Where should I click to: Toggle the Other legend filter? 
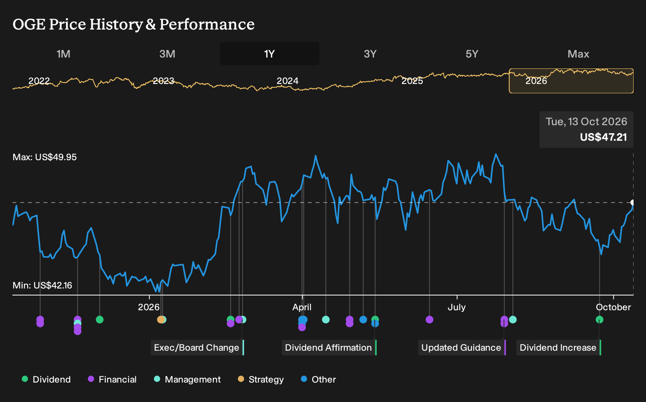coord(318,379)
